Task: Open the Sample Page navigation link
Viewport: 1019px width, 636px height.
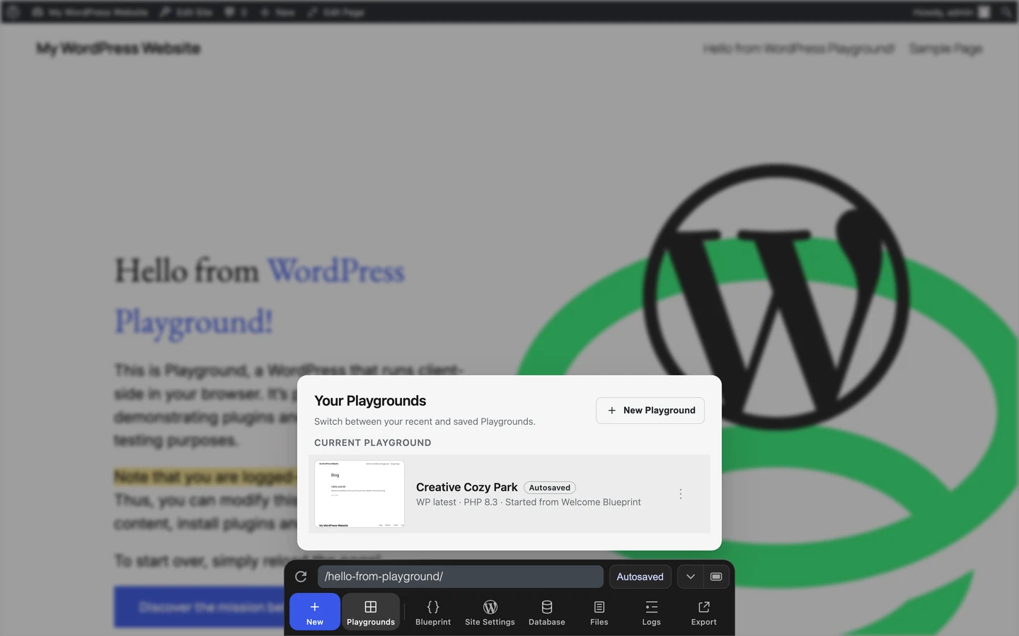Action: pyautogui.click(x=945, y=49)
